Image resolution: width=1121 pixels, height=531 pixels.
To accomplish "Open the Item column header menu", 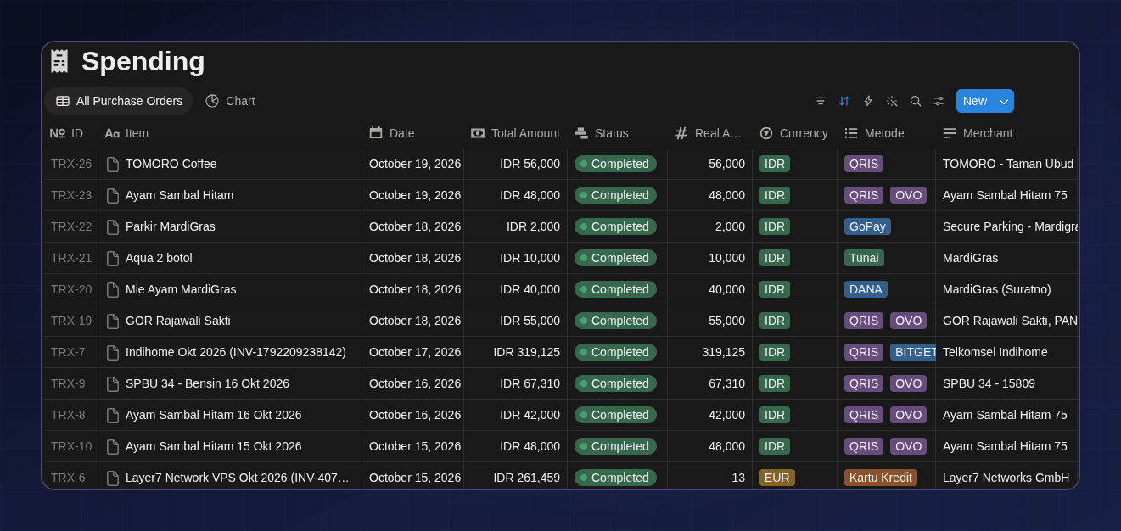I will coord(230,133).
